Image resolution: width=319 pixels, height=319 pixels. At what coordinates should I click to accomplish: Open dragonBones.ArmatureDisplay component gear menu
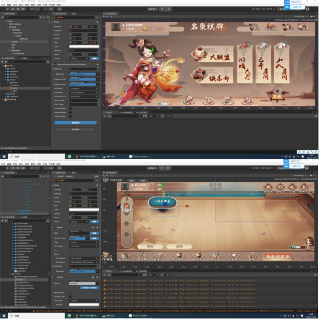97,64
